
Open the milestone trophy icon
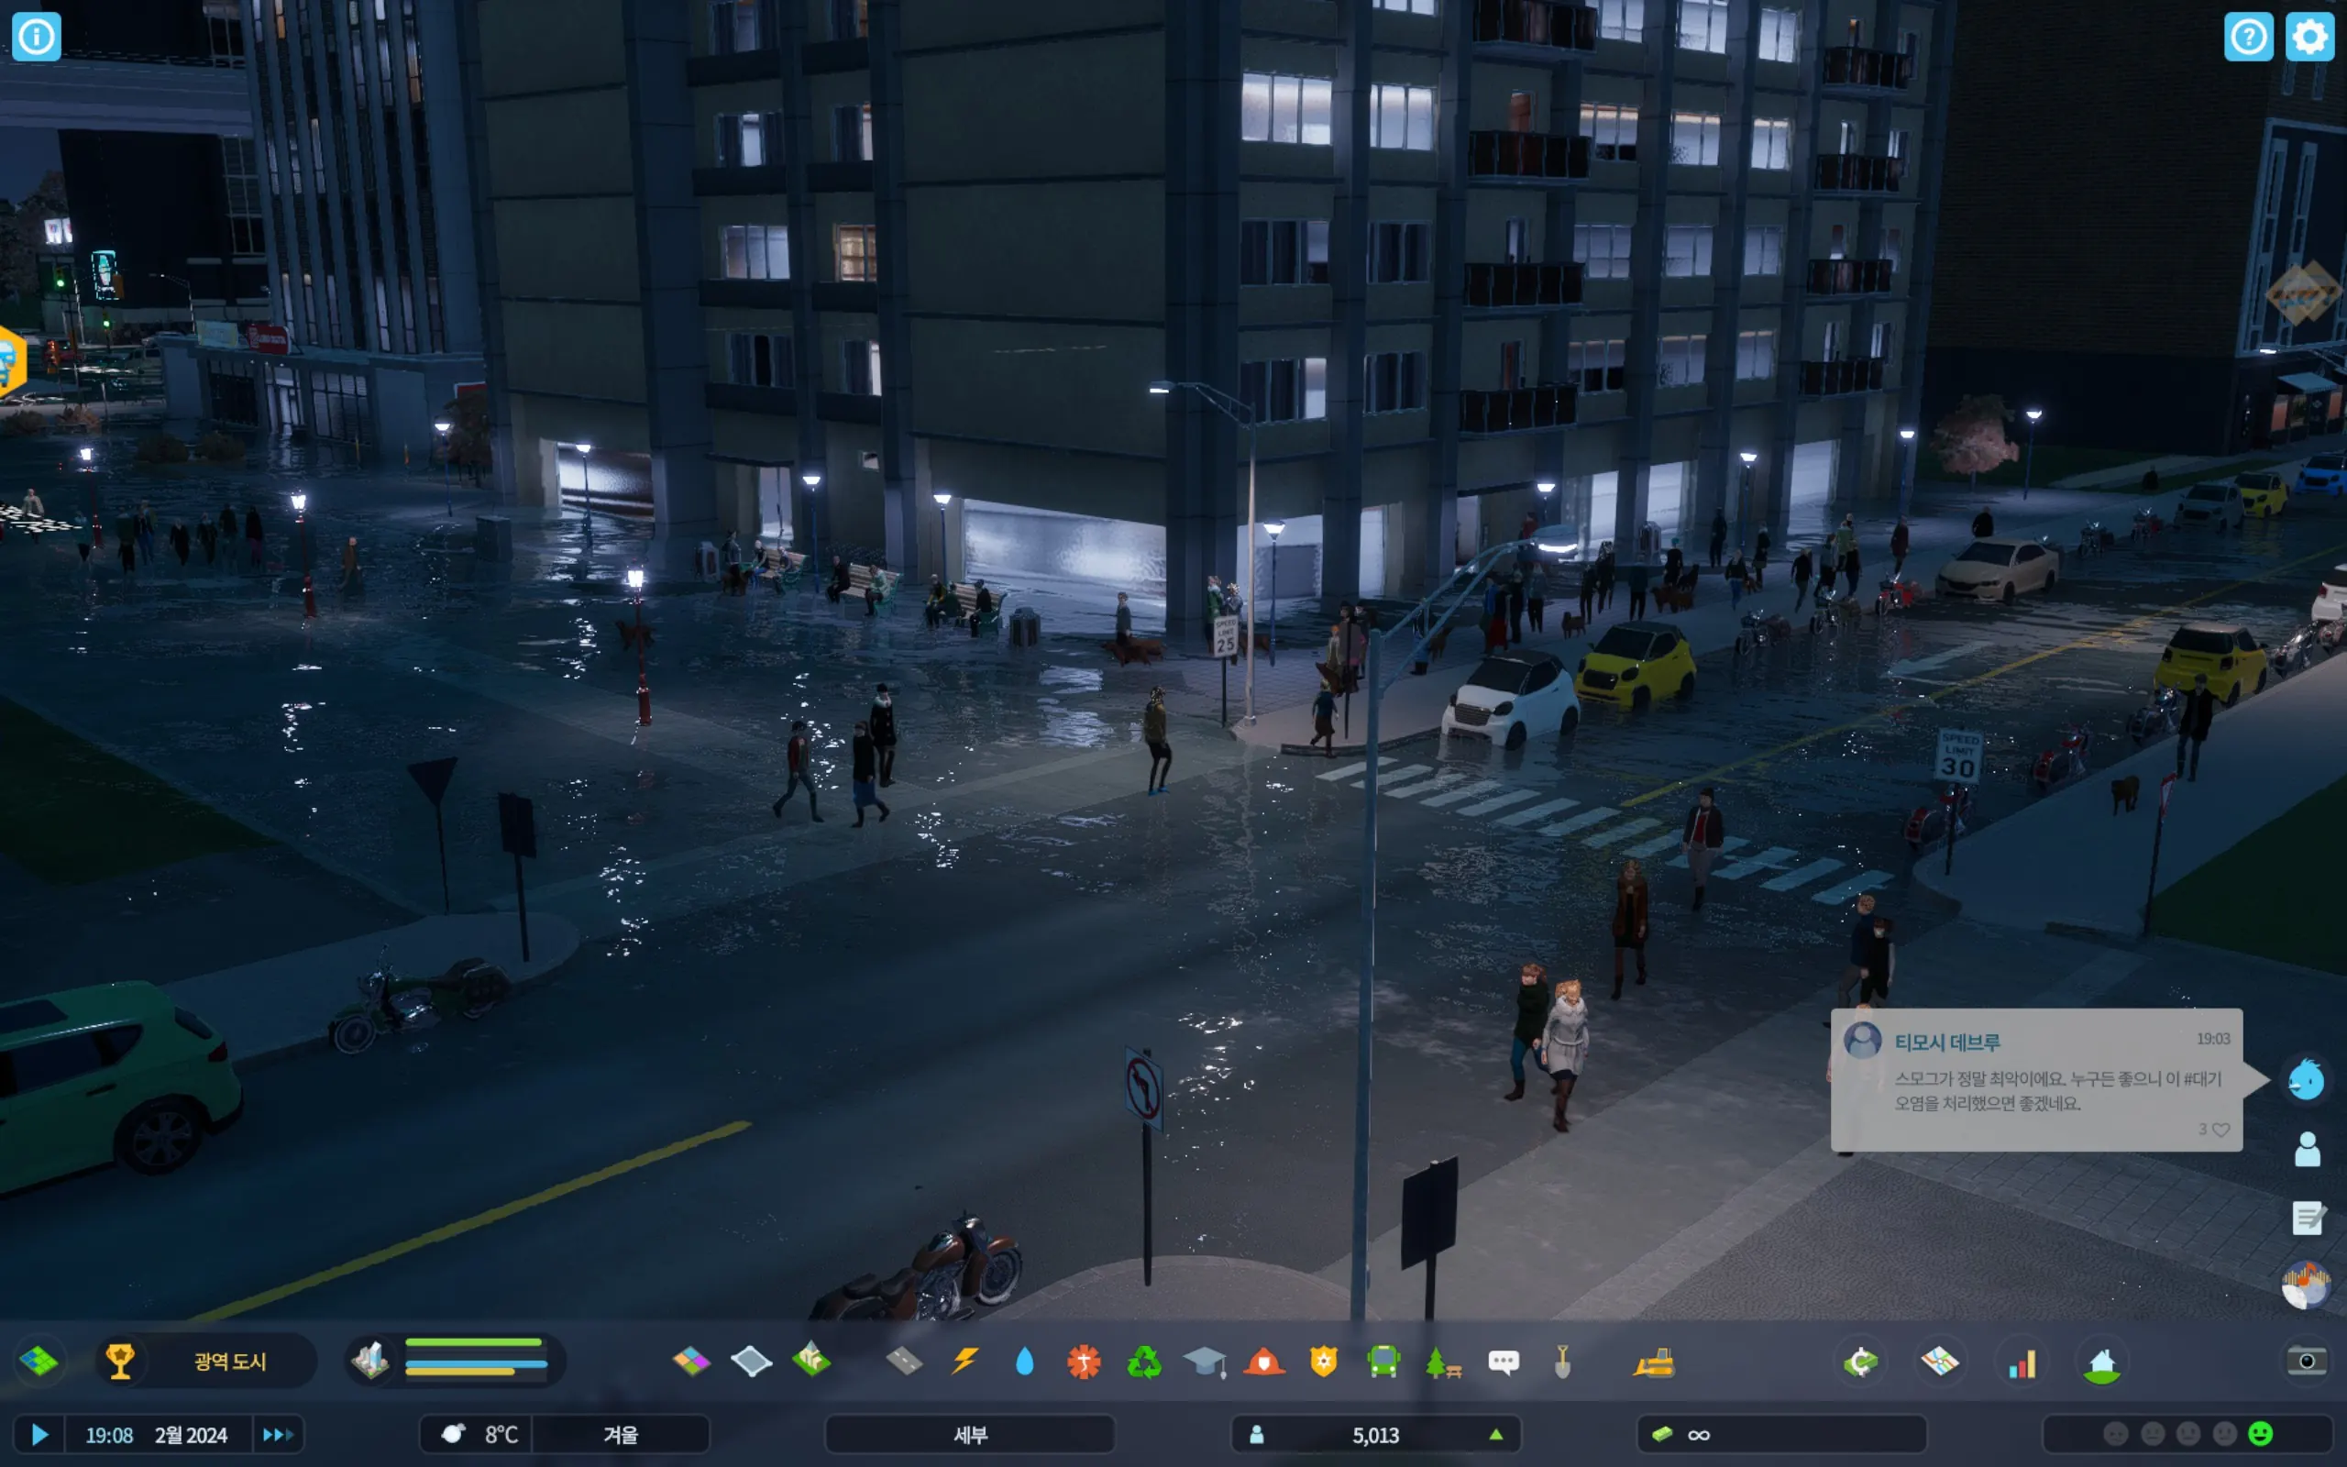120,1362
